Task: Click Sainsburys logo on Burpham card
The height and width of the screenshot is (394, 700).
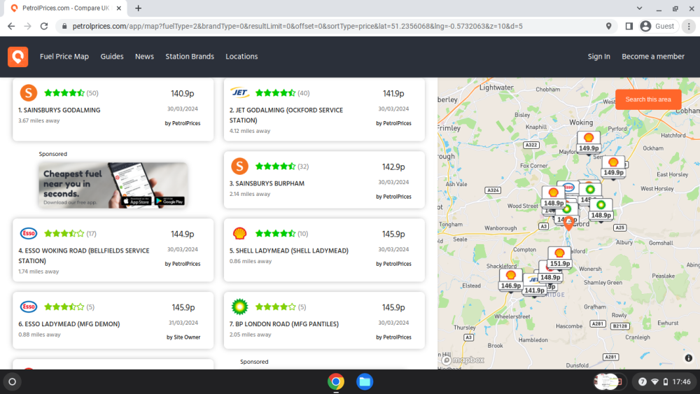Action: click(239, 166)
